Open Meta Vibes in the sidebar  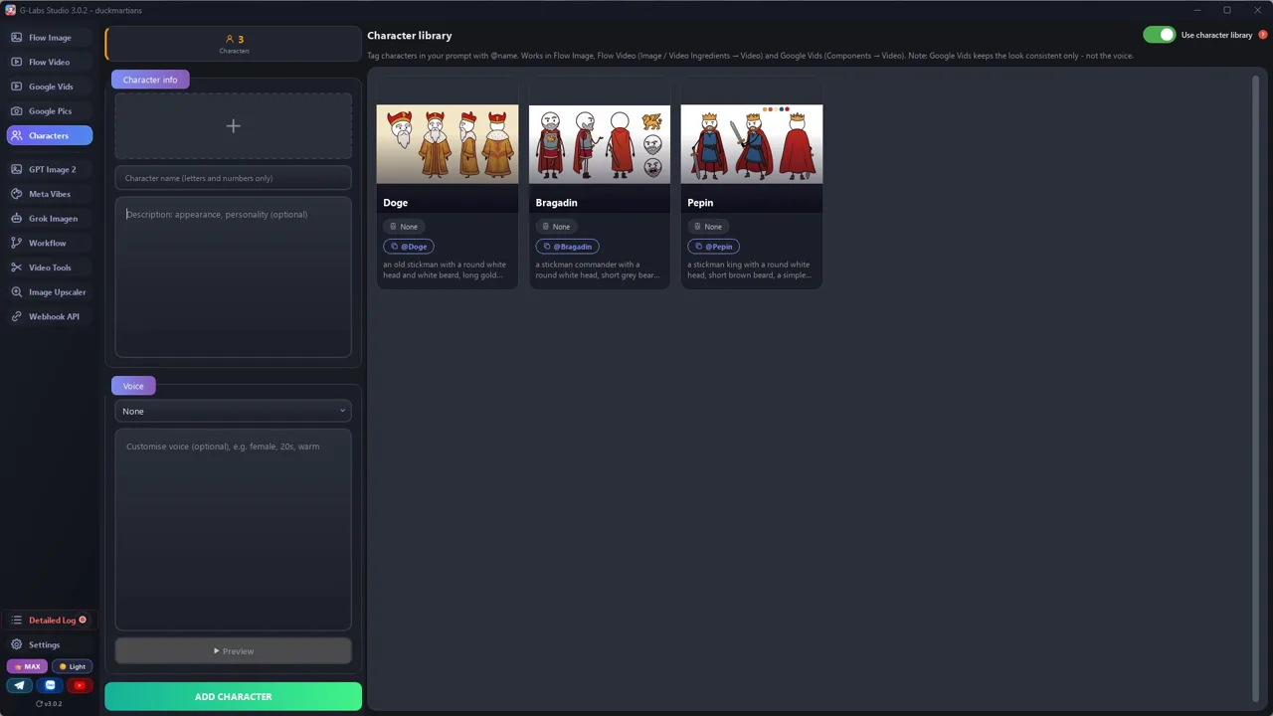pos(49,194)
